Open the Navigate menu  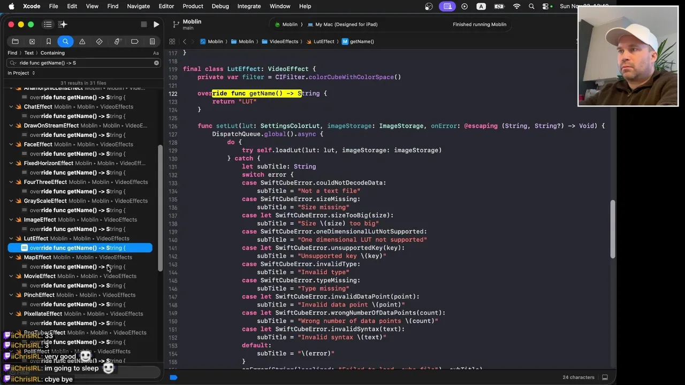pyautogui.click(x=138, y=6)
